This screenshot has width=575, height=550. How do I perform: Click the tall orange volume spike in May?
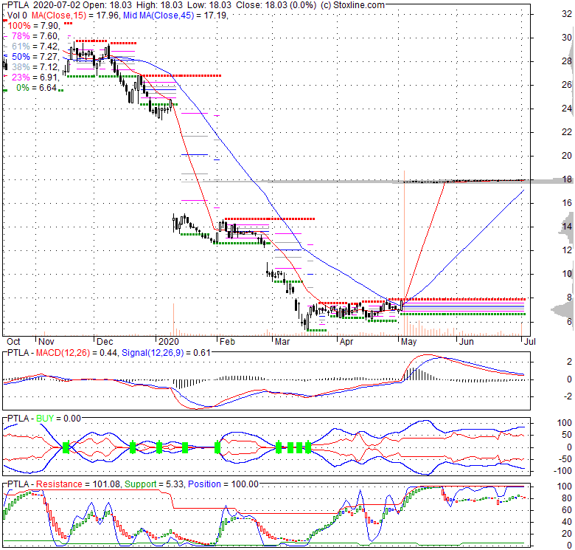[x=404, y=252]
